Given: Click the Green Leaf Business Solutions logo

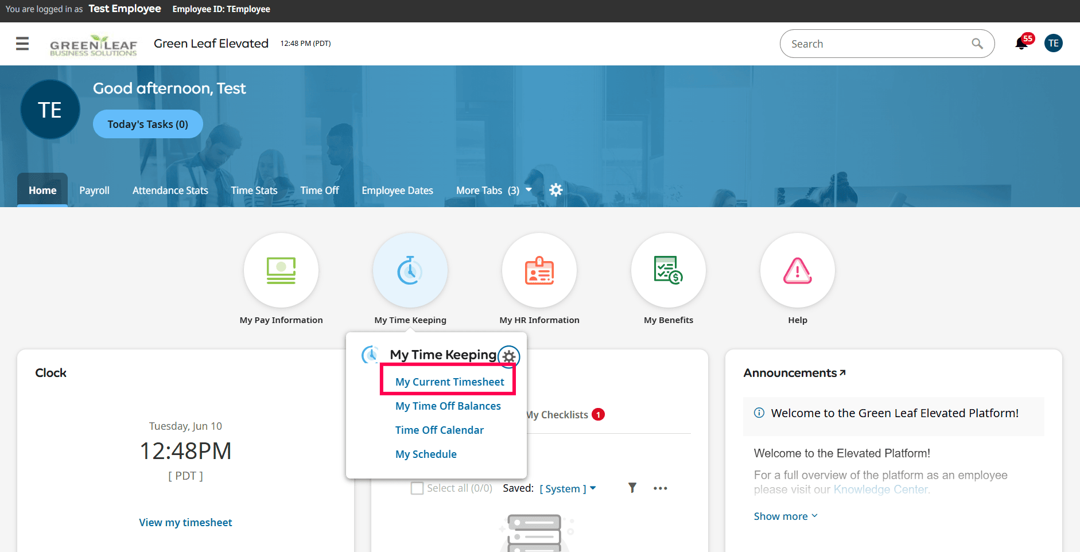Looking at the screenshot, I should (x=94, y=45).
